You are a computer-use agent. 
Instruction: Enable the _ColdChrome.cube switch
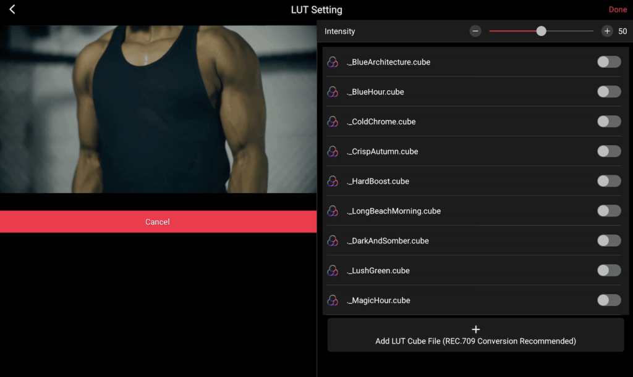(608, 122)
